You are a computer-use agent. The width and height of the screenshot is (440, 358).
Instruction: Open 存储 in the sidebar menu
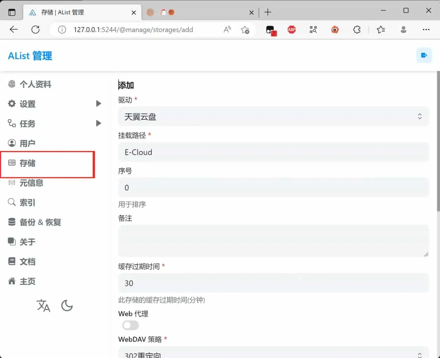pos(27,163)
